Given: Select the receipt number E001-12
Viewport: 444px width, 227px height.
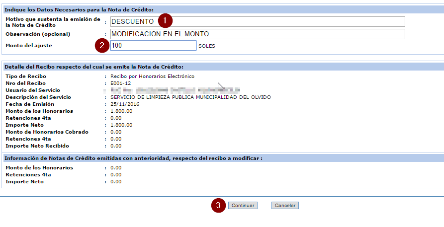Looking at the screenshot, I should click(121, 83).
